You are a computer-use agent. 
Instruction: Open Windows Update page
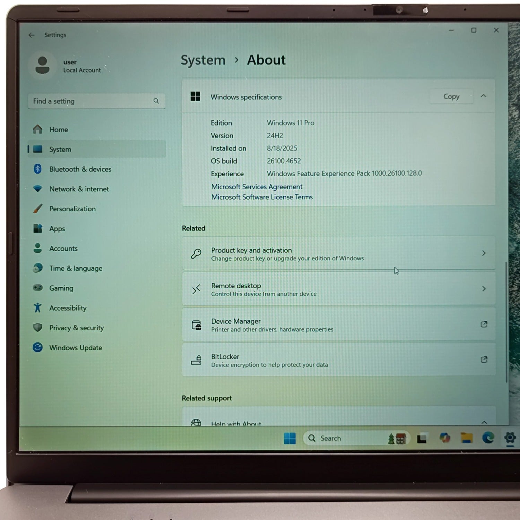pos(75,348)
